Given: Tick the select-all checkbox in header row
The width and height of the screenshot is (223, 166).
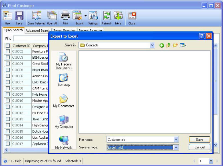Looking at the screenshot, I should point(8,46).
